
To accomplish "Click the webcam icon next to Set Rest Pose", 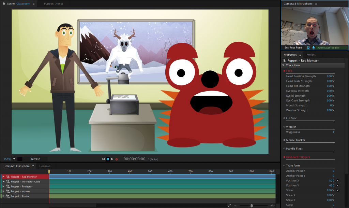I will click(x=308, y=47).
